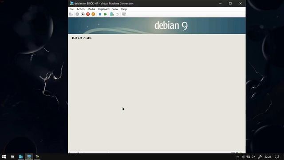The width and height of the screenshot is (284, 160).
Task: Reset the VM with the green play icon
Action: pos(105,14)
